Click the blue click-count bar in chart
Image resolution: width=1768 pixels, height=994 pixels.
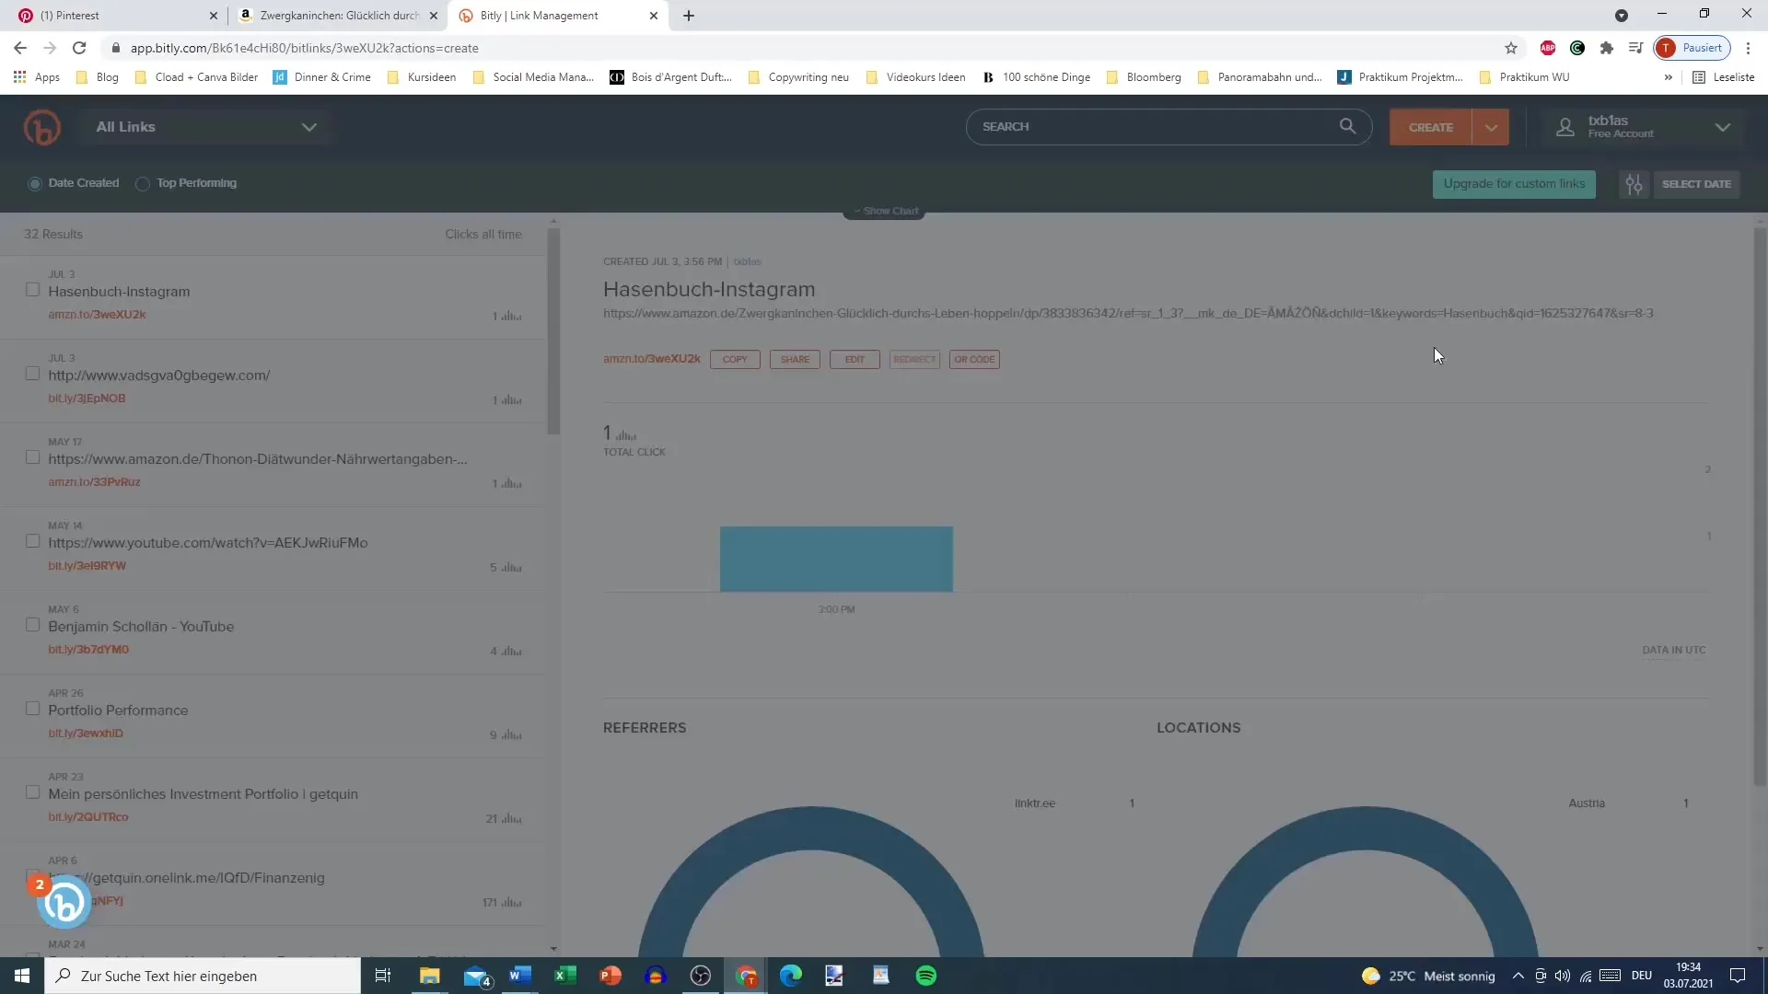[836, 559]
